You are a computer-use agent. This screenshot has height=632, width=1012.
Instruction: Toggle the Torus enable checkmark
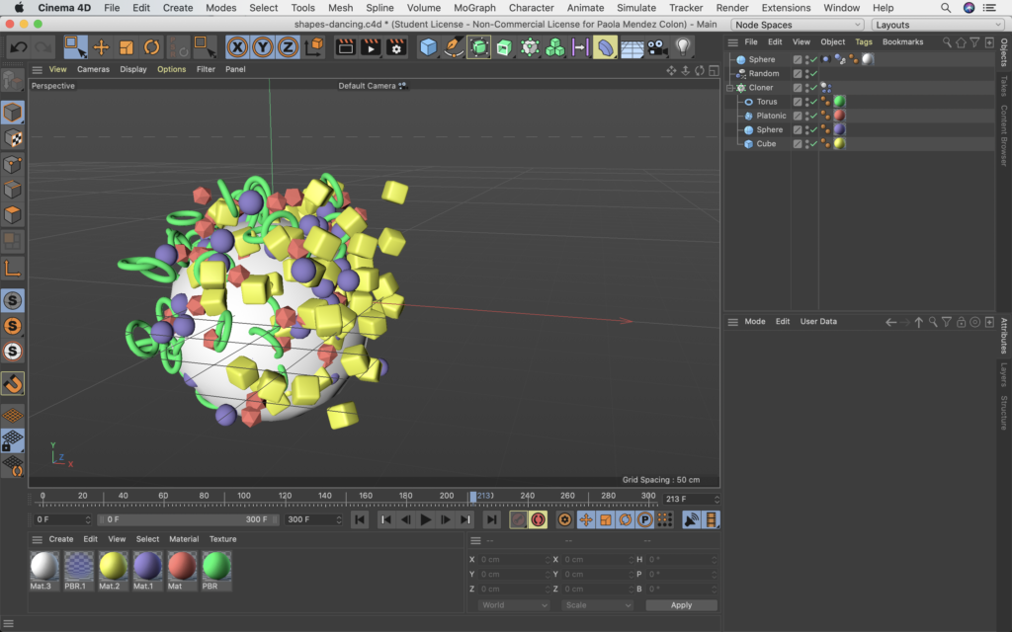coord(812,102)
